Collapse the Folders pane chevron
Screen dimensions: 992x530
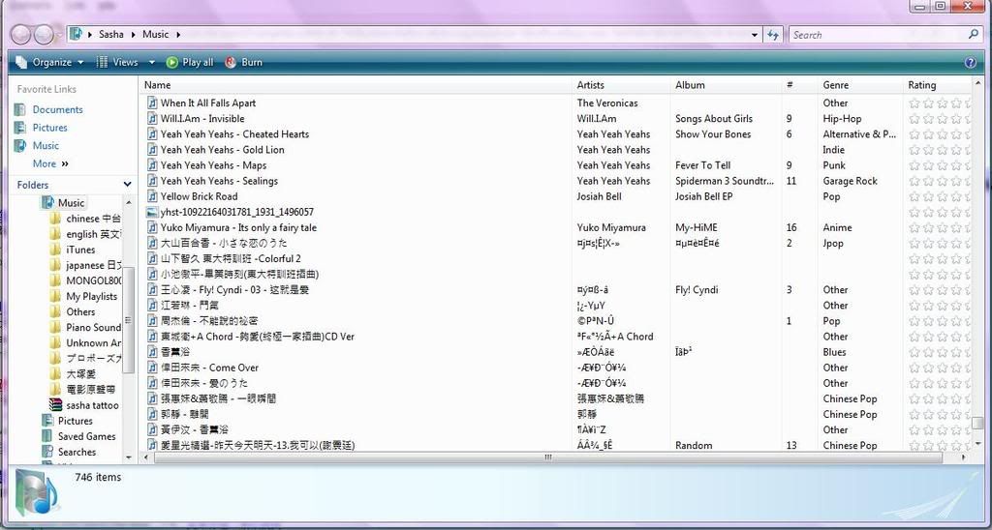(127, 185)
